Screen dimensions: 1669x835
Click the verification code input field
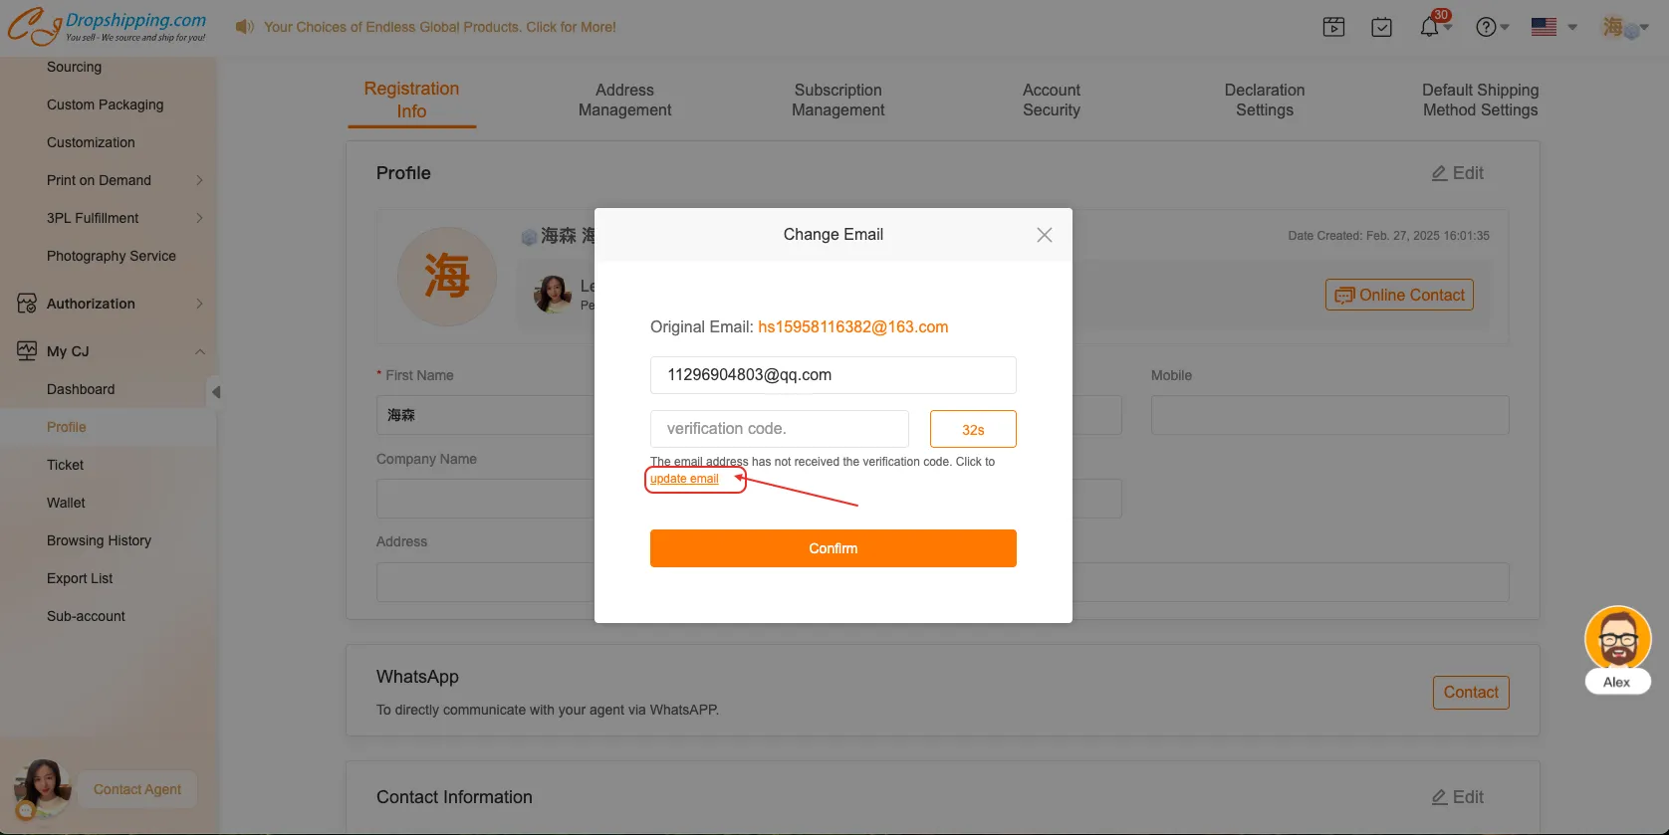point(779,429)
